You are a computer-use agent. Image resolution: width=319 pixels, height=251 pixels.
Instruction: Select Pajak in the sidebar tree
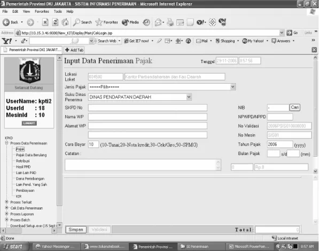20,149
